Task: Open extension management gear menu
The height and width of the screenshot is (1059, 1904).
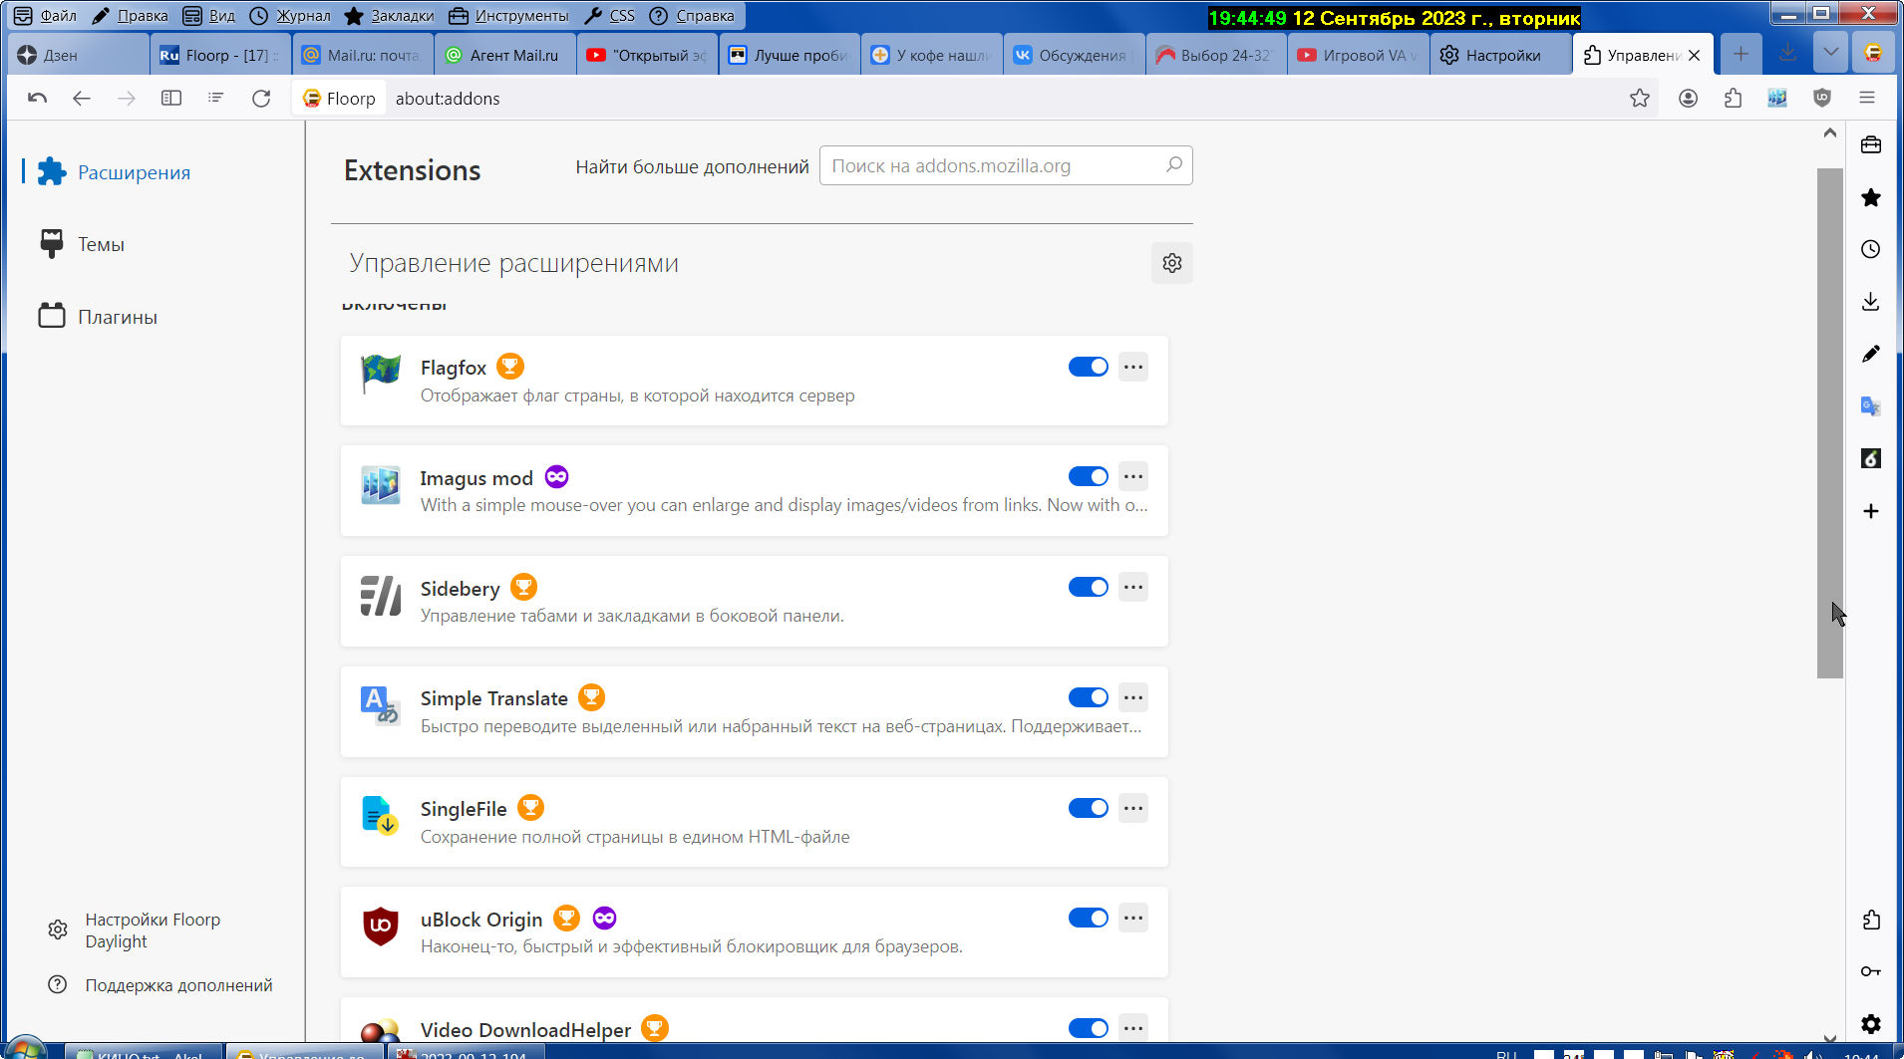Action: coord(1172,263)
